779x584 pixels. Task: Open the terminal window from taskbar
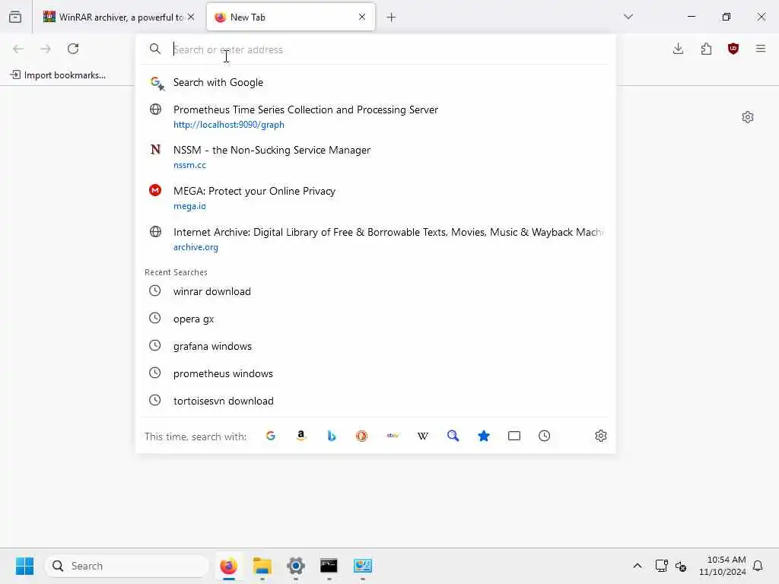point(329,566)
